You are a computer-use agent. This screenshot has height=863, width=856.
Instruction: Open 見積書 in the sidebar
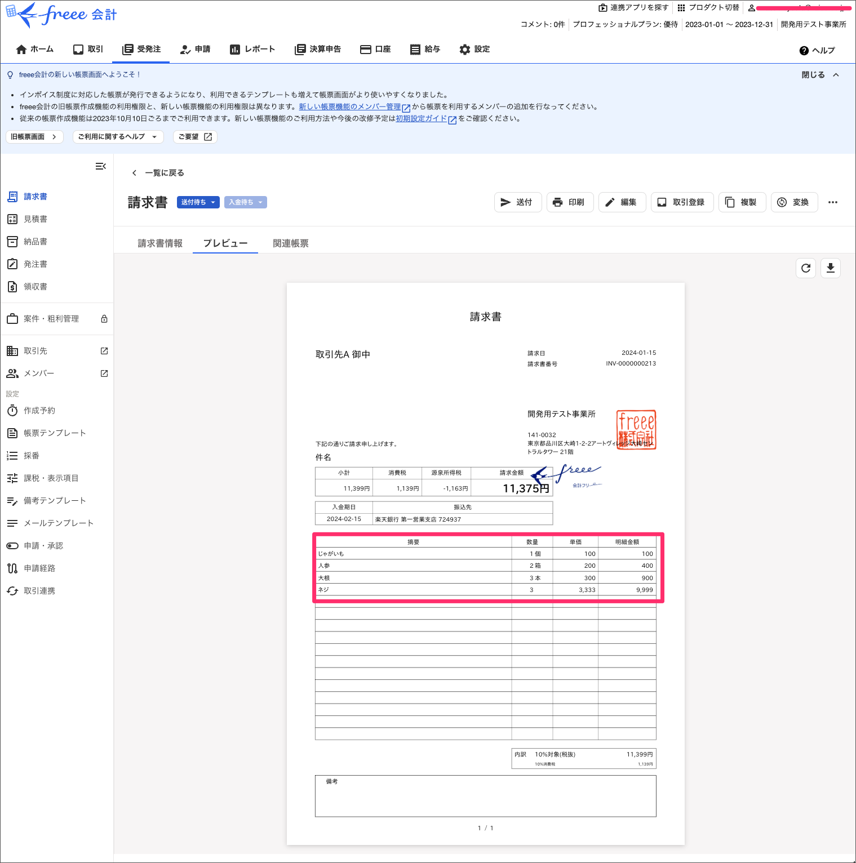click(x=35, y=219)
